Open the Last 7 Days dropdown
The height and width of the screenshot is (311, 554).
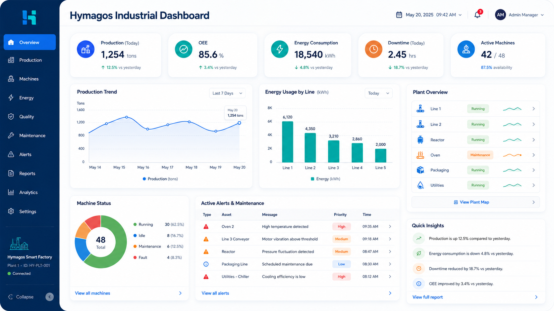point(227,93)
